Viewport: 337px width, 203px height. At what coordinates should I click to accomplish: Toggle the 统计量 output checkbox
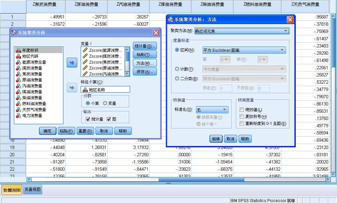[x=88, y=119]
